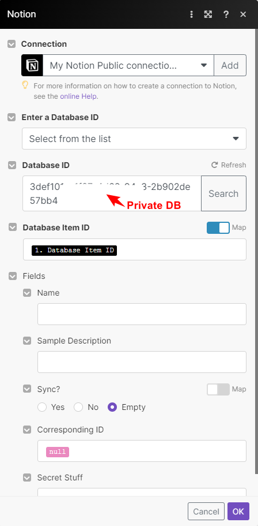Open the three-dot options menu in header
The width and height of the screenshot is (258, 526).
(x=191, y=14)
